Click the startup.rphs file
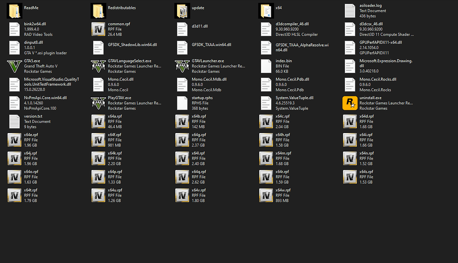This screenshot has width=458, height=263. pos(195,103)
